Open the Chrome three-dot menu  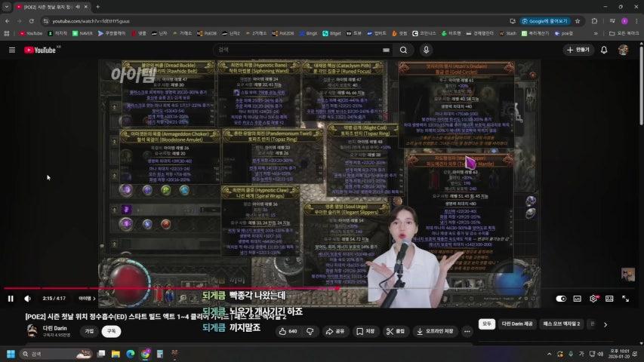point(636,21)
